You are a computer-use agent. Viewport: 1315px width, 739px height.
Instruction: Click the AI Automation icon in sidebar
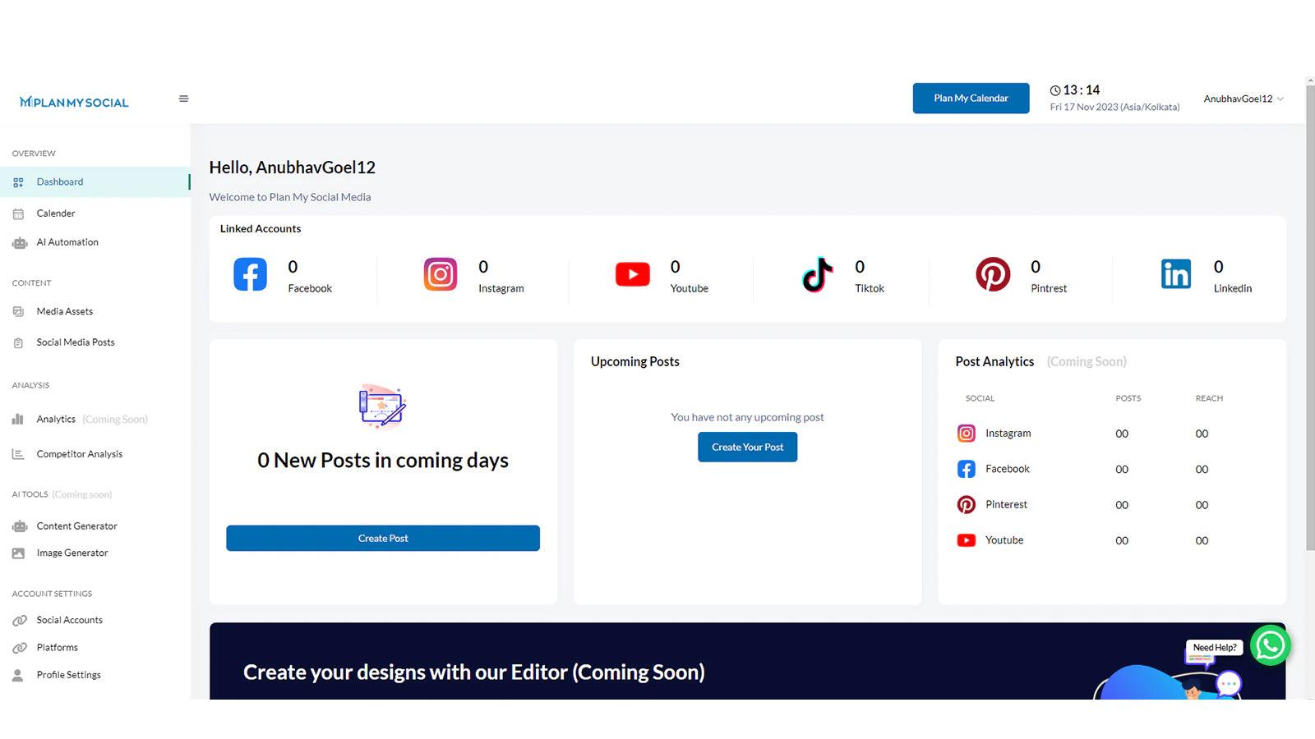(x=20, y=242)
